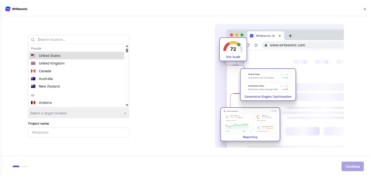Pick Canada in the location list
The width and height of the screenshot is (371, 179).
(77, 71)
